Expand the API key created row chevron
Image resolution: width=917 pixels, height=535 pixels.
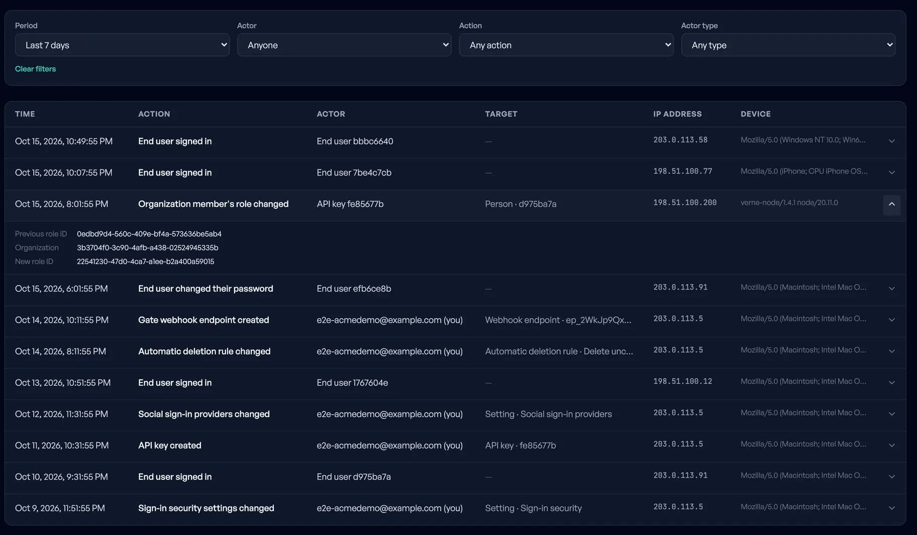tap(892, 445)
